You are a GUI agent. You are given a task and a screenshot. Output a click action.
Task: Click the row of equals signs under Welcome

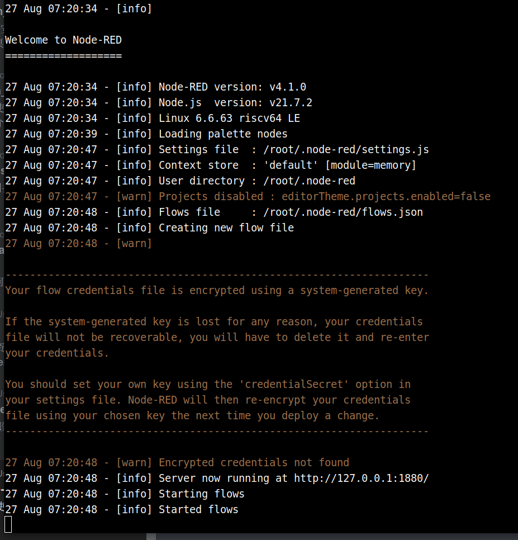[63, 56]
